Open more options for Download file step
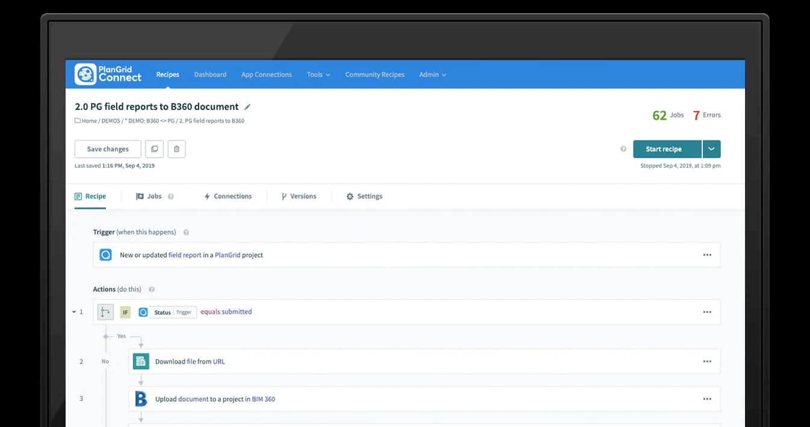The image size is (810, 427). coord(707,361)
